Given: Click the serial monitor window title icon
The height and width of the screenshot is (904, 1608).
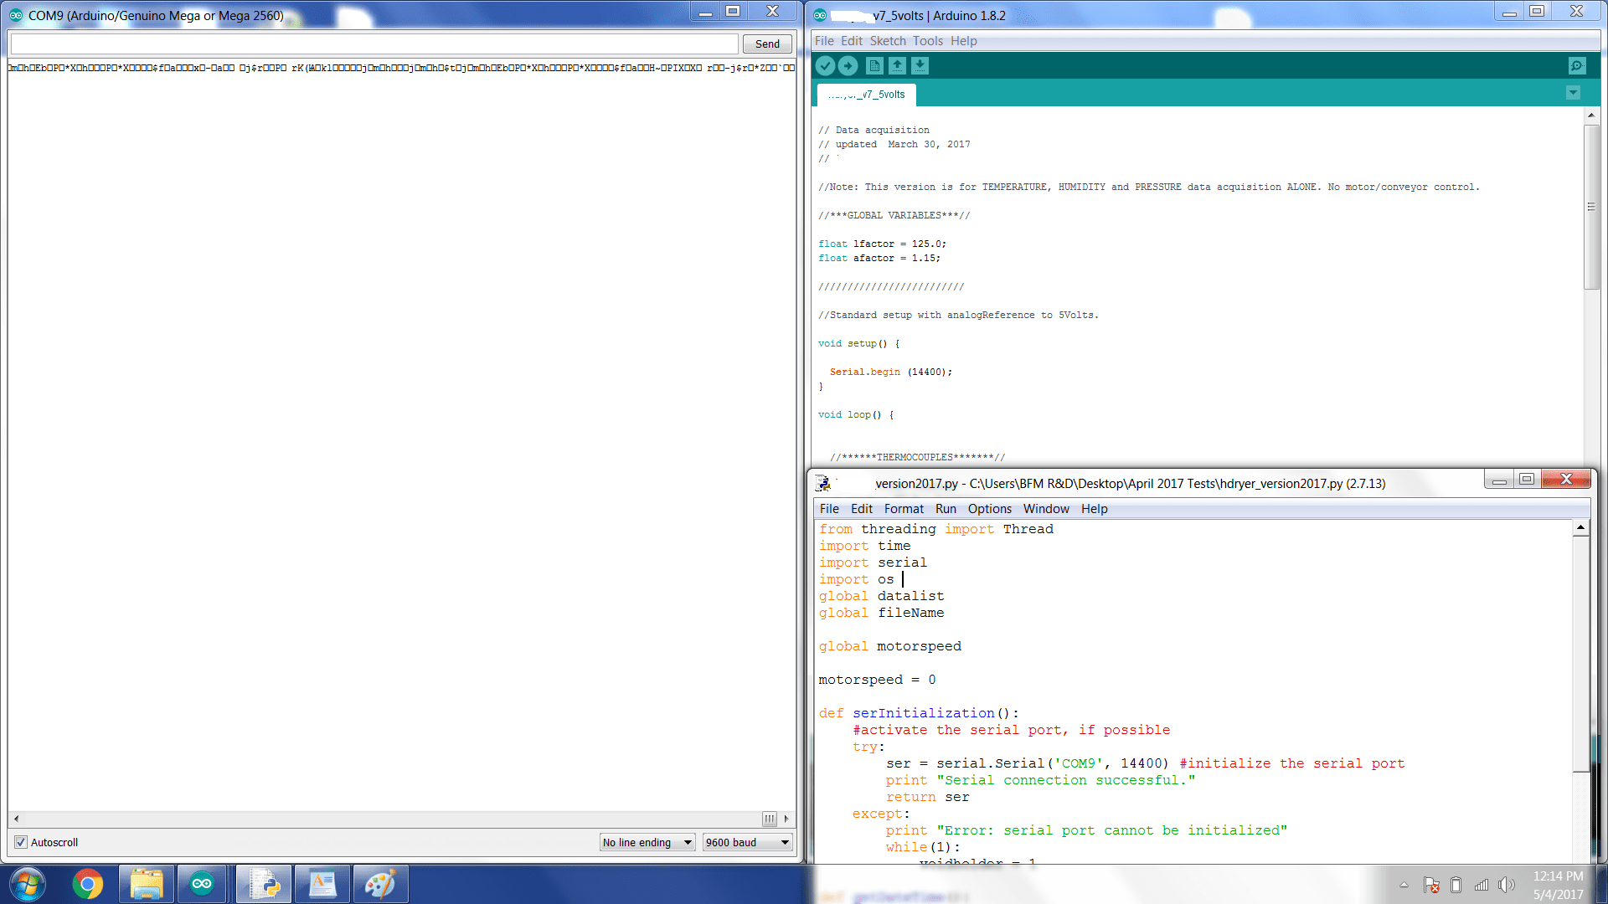Looking at the screenshot, I should point(15,15).
